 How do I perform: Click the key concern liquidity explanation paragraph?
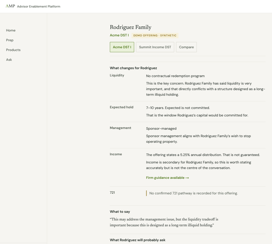point(205,89)
